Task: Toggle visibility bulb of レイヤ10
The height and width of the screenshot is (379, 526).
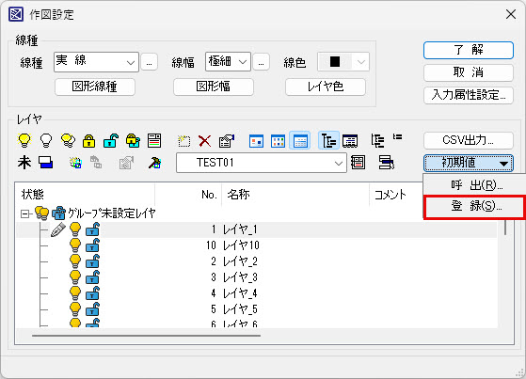Action: [75, 245]
